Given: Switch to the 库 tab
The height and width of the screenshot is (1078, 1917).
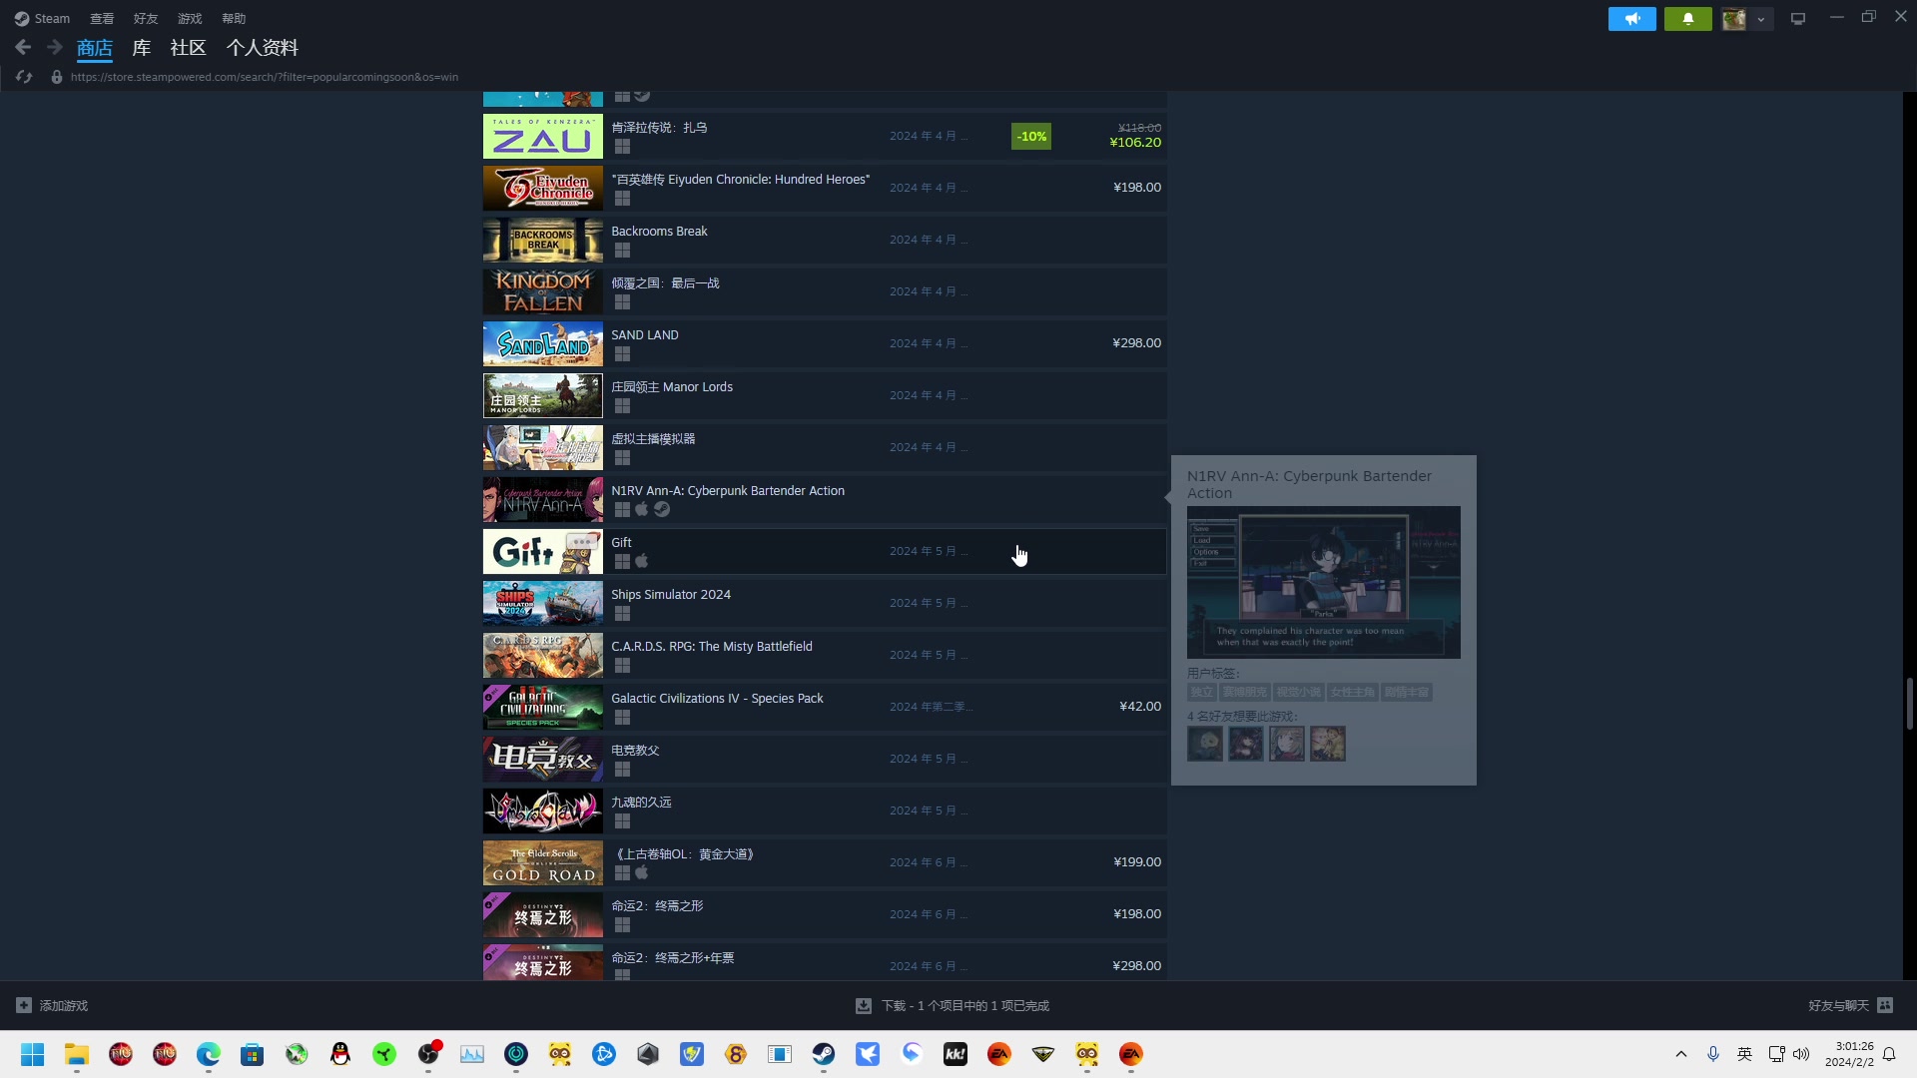Looking at the screenshot, I should 142,48.
